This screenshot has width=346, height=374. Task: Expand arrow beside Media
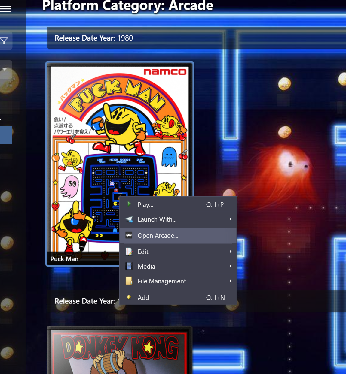(x=231, y=266)
